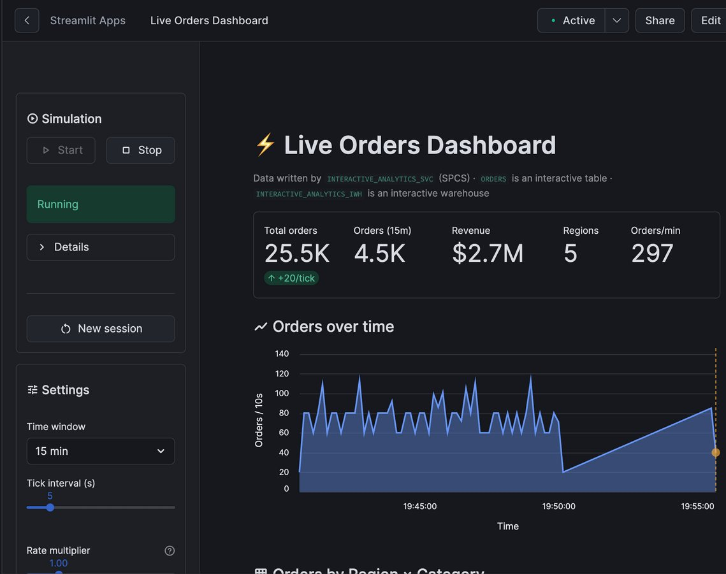
Task: Click the Simulation play-circle icon
Action: tap(33, 119)
